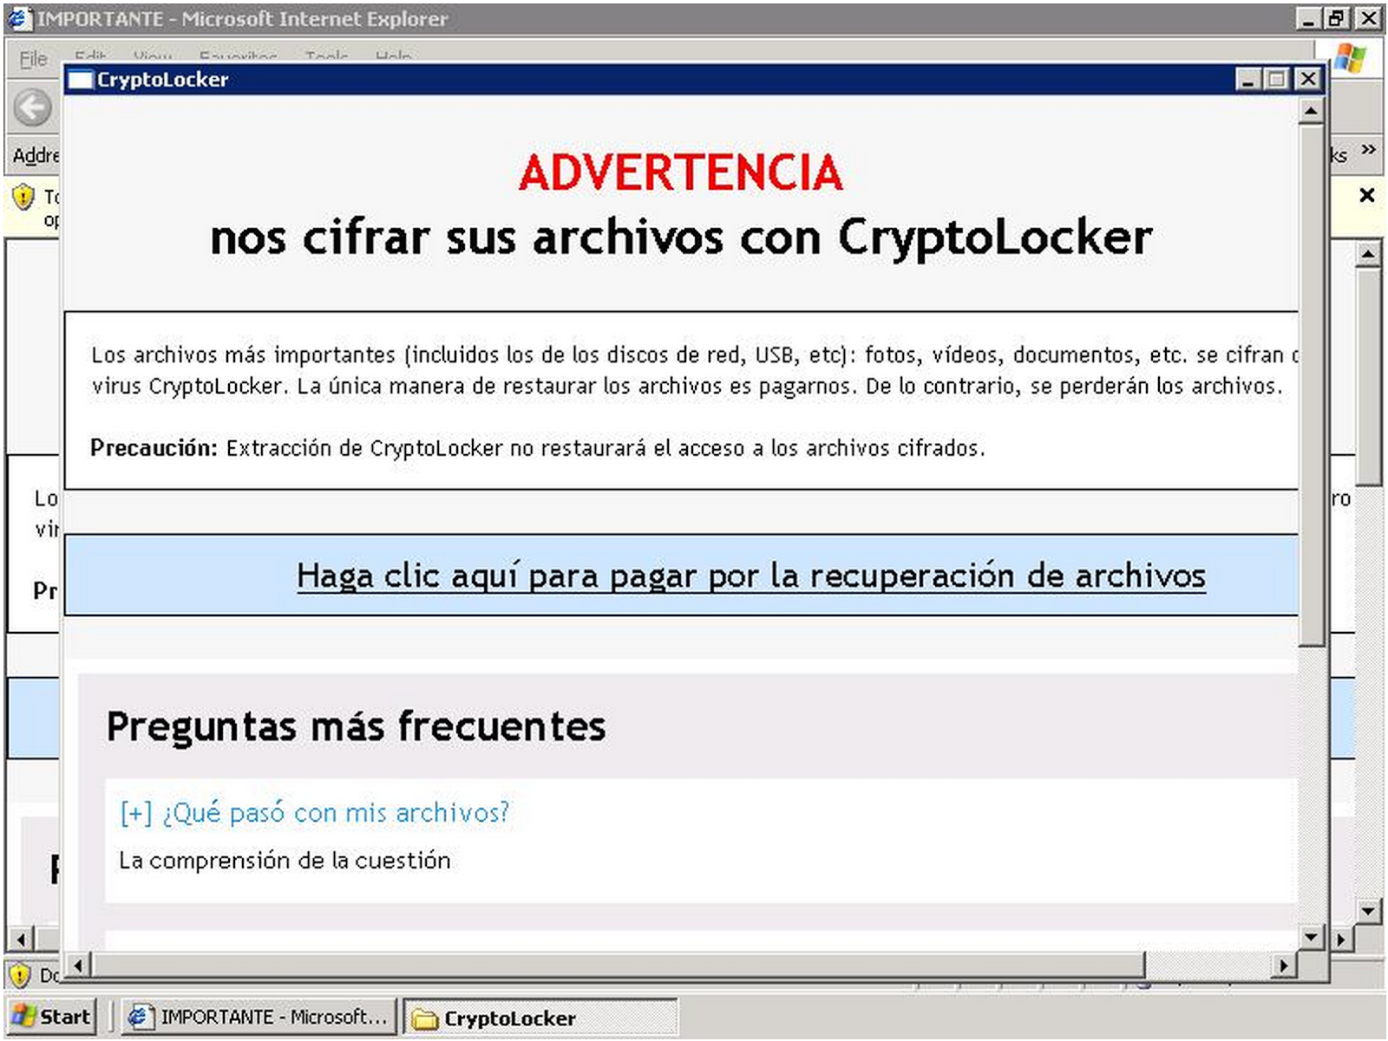
Task: Click the Back arrow button in Internet Explorer
Action: tap(33, 108)
